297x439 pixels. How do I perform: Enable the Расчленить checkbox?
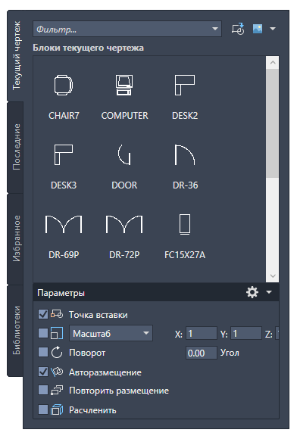(x=43, y=409)
